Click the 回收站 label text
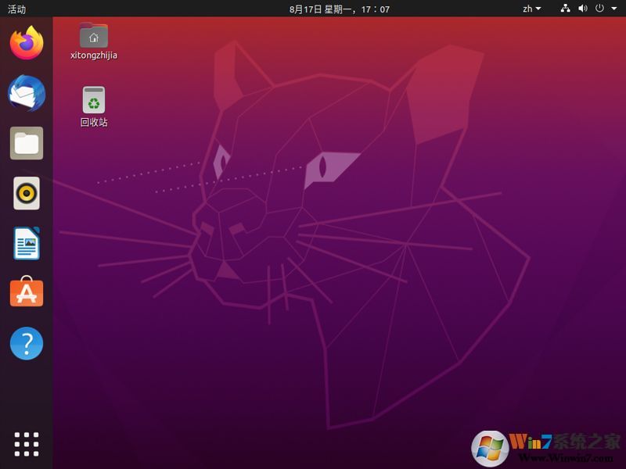The height and width of the screenshot is (469, 626). [93, 121]
